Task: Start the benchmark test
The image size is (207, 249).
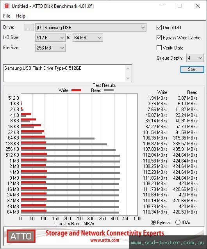Action: pyautogui.click(x=192, y=69)
